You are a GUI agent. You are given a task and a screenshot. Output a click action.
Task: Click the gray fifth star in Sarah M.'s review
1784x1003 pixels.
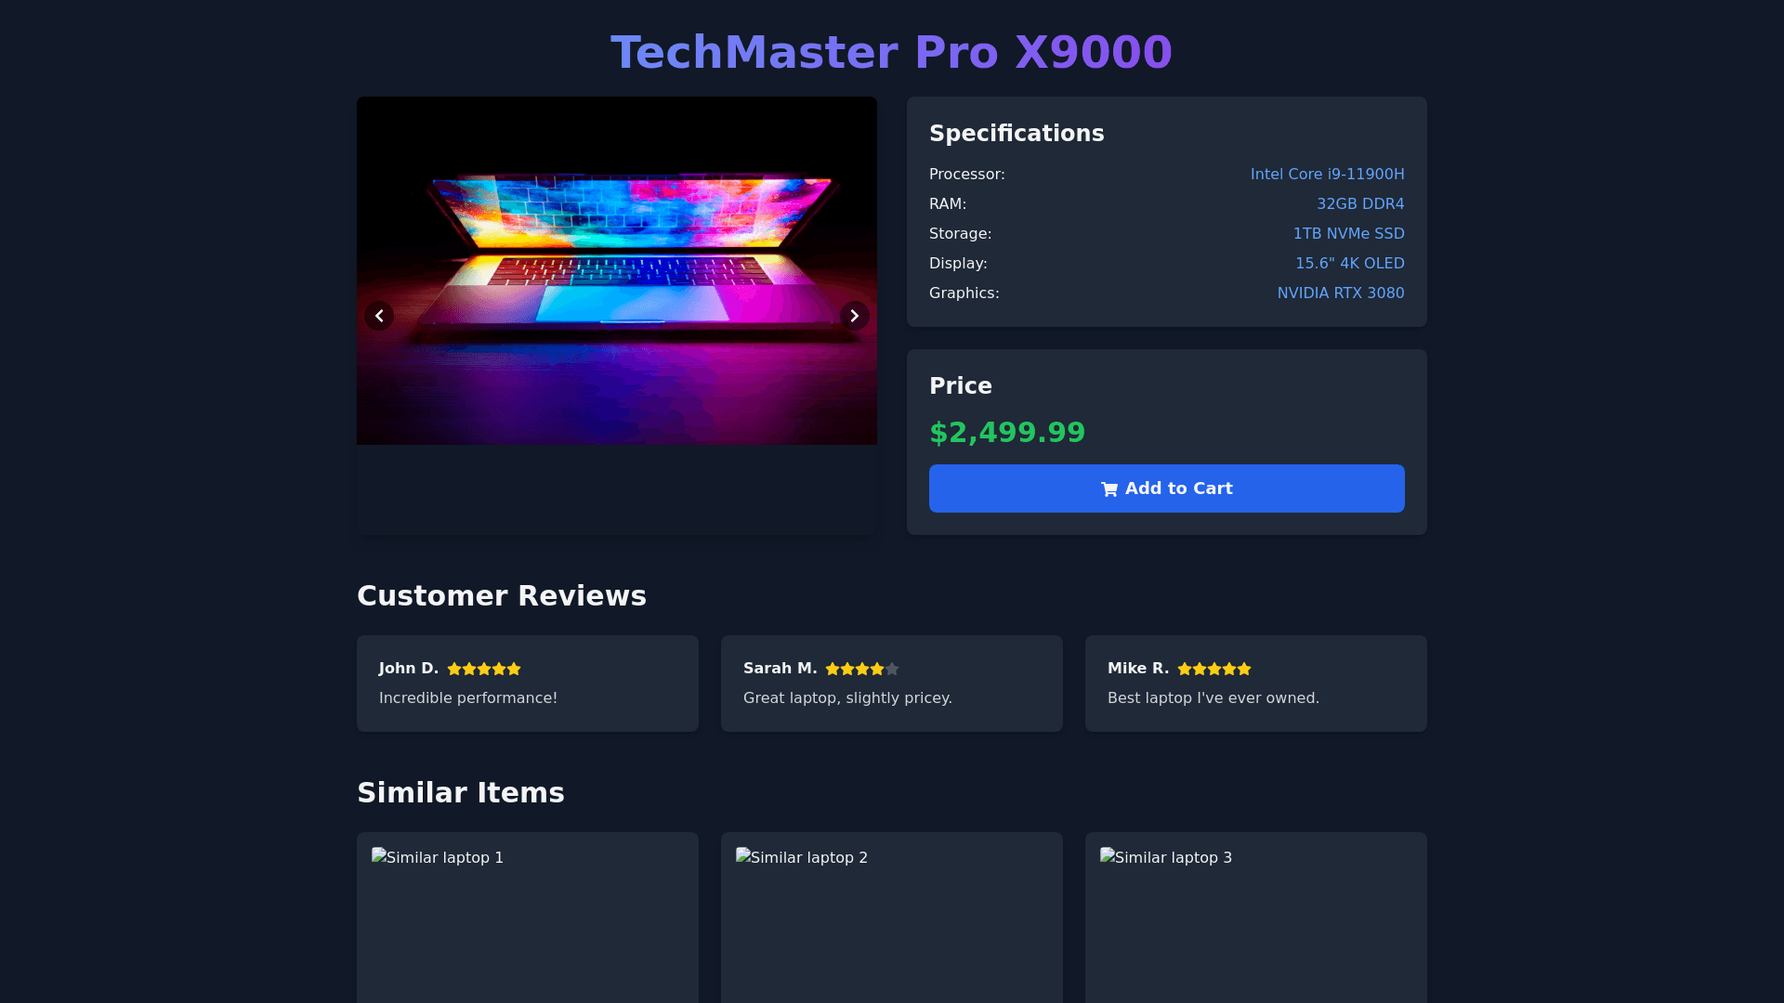(x=892, y=669)
